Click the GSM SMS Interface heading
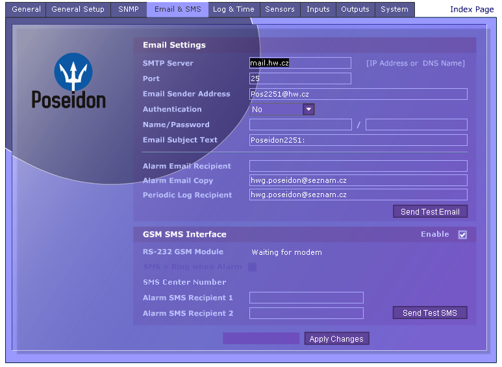502x367 pixels. tap(184, 234)
